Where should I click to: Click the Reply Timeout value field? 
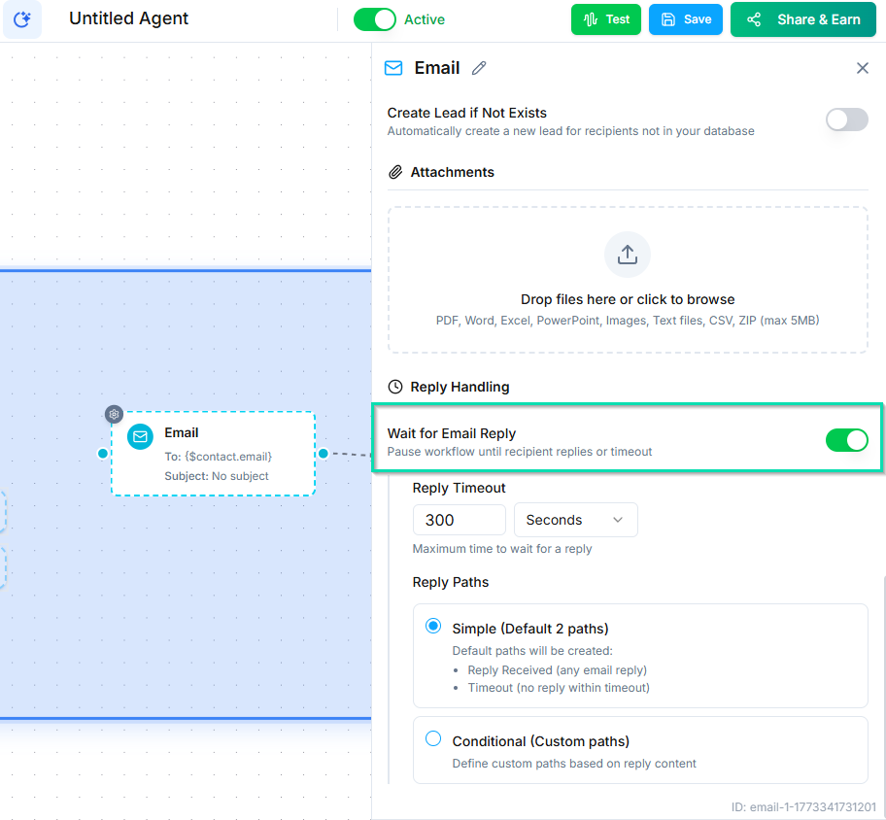click(x=459, y=520)
